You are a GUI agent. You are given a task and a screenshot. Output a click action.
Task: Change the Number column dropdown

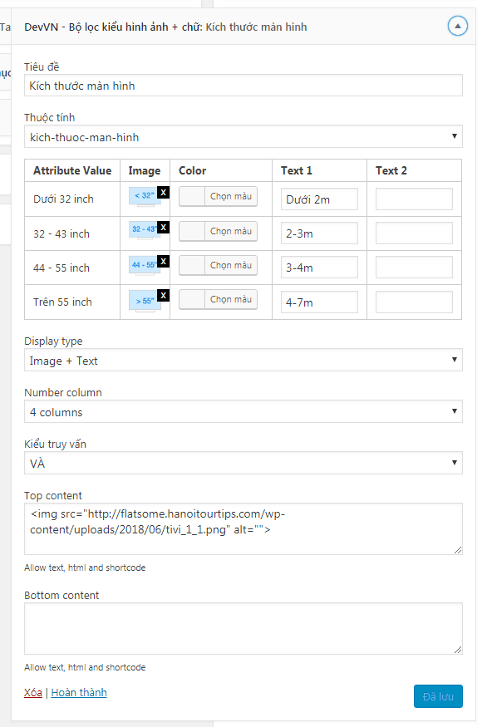point(243,411)
